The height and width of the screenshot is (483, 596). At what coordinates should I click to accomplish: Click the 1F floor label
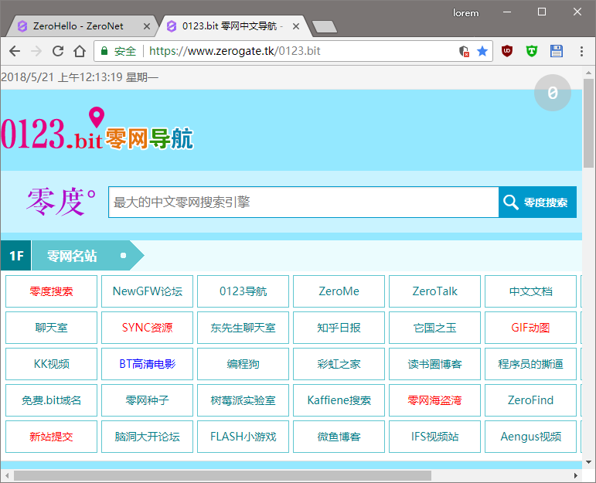pyautogui.click(x=16, y=255)
